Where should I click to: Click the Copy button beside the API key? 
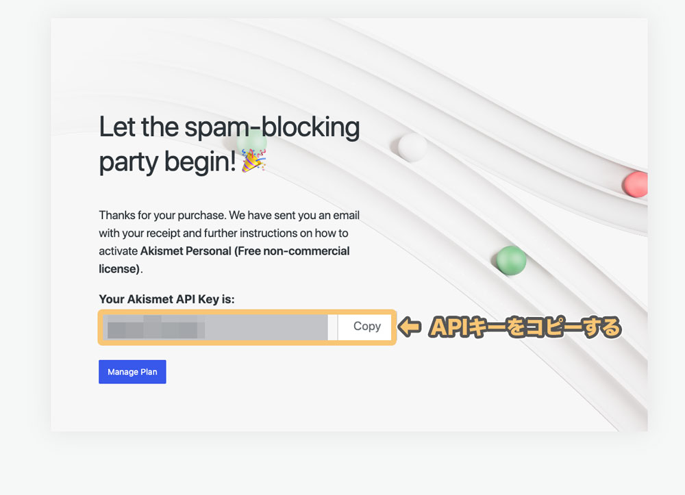click(366, 327)
